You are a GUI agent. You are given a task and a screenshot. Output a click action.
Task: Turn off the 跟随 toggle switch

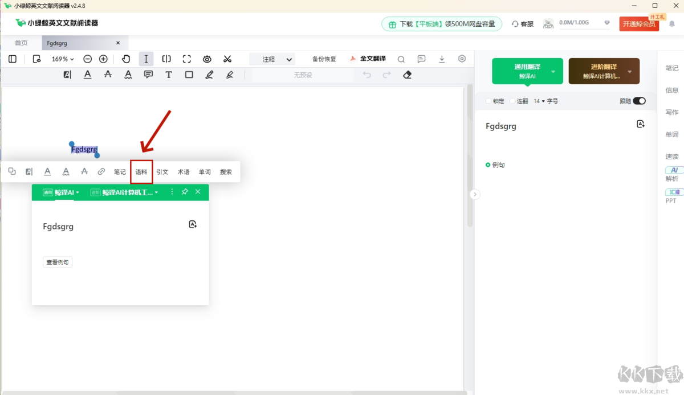tap(639, 101)
